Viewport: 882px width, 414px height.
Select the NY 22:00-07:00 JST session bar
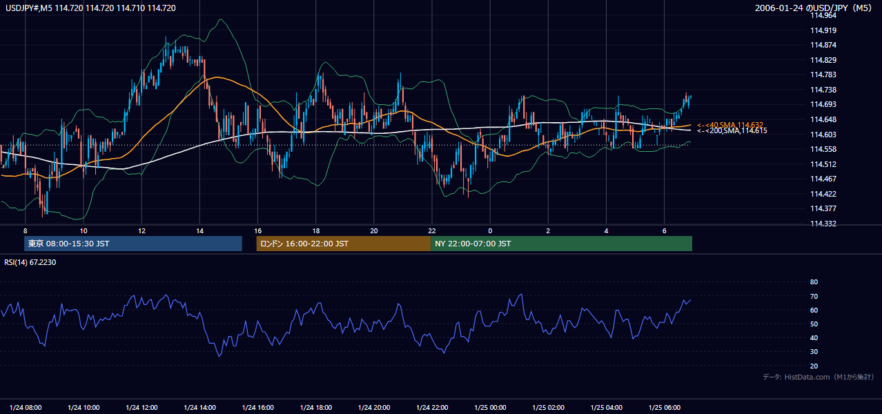click(561, 244)
